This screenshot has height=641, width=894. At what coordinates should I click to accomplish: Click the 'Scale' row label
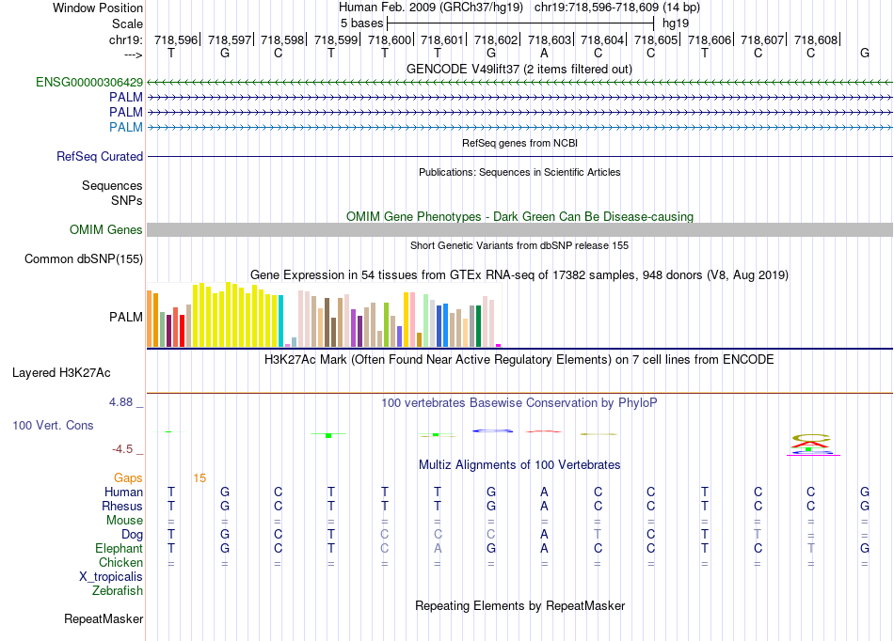click(127, 23)
